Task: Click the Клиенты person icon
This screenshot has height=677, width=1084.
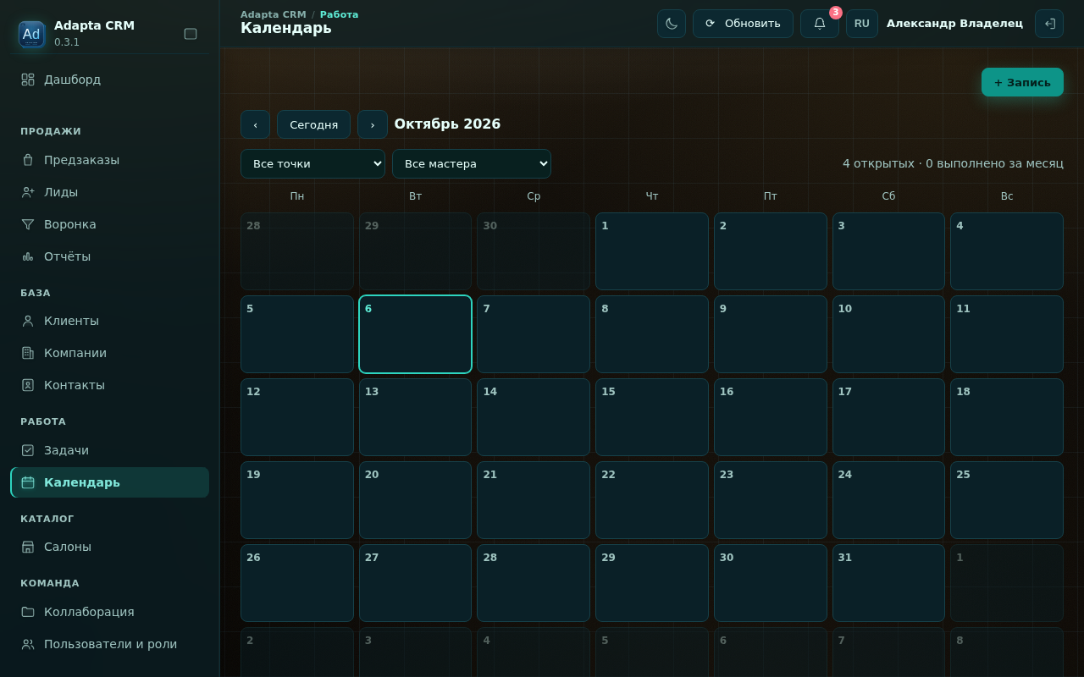Action: 28,321
